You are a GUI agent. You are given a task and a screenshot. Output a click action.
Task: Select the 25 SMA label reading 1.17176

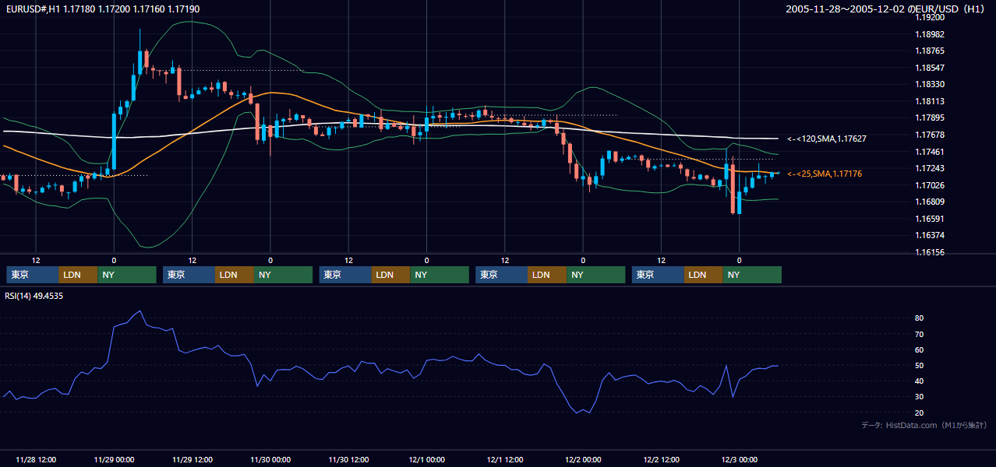pyautogui.click(x=825, y=174)
